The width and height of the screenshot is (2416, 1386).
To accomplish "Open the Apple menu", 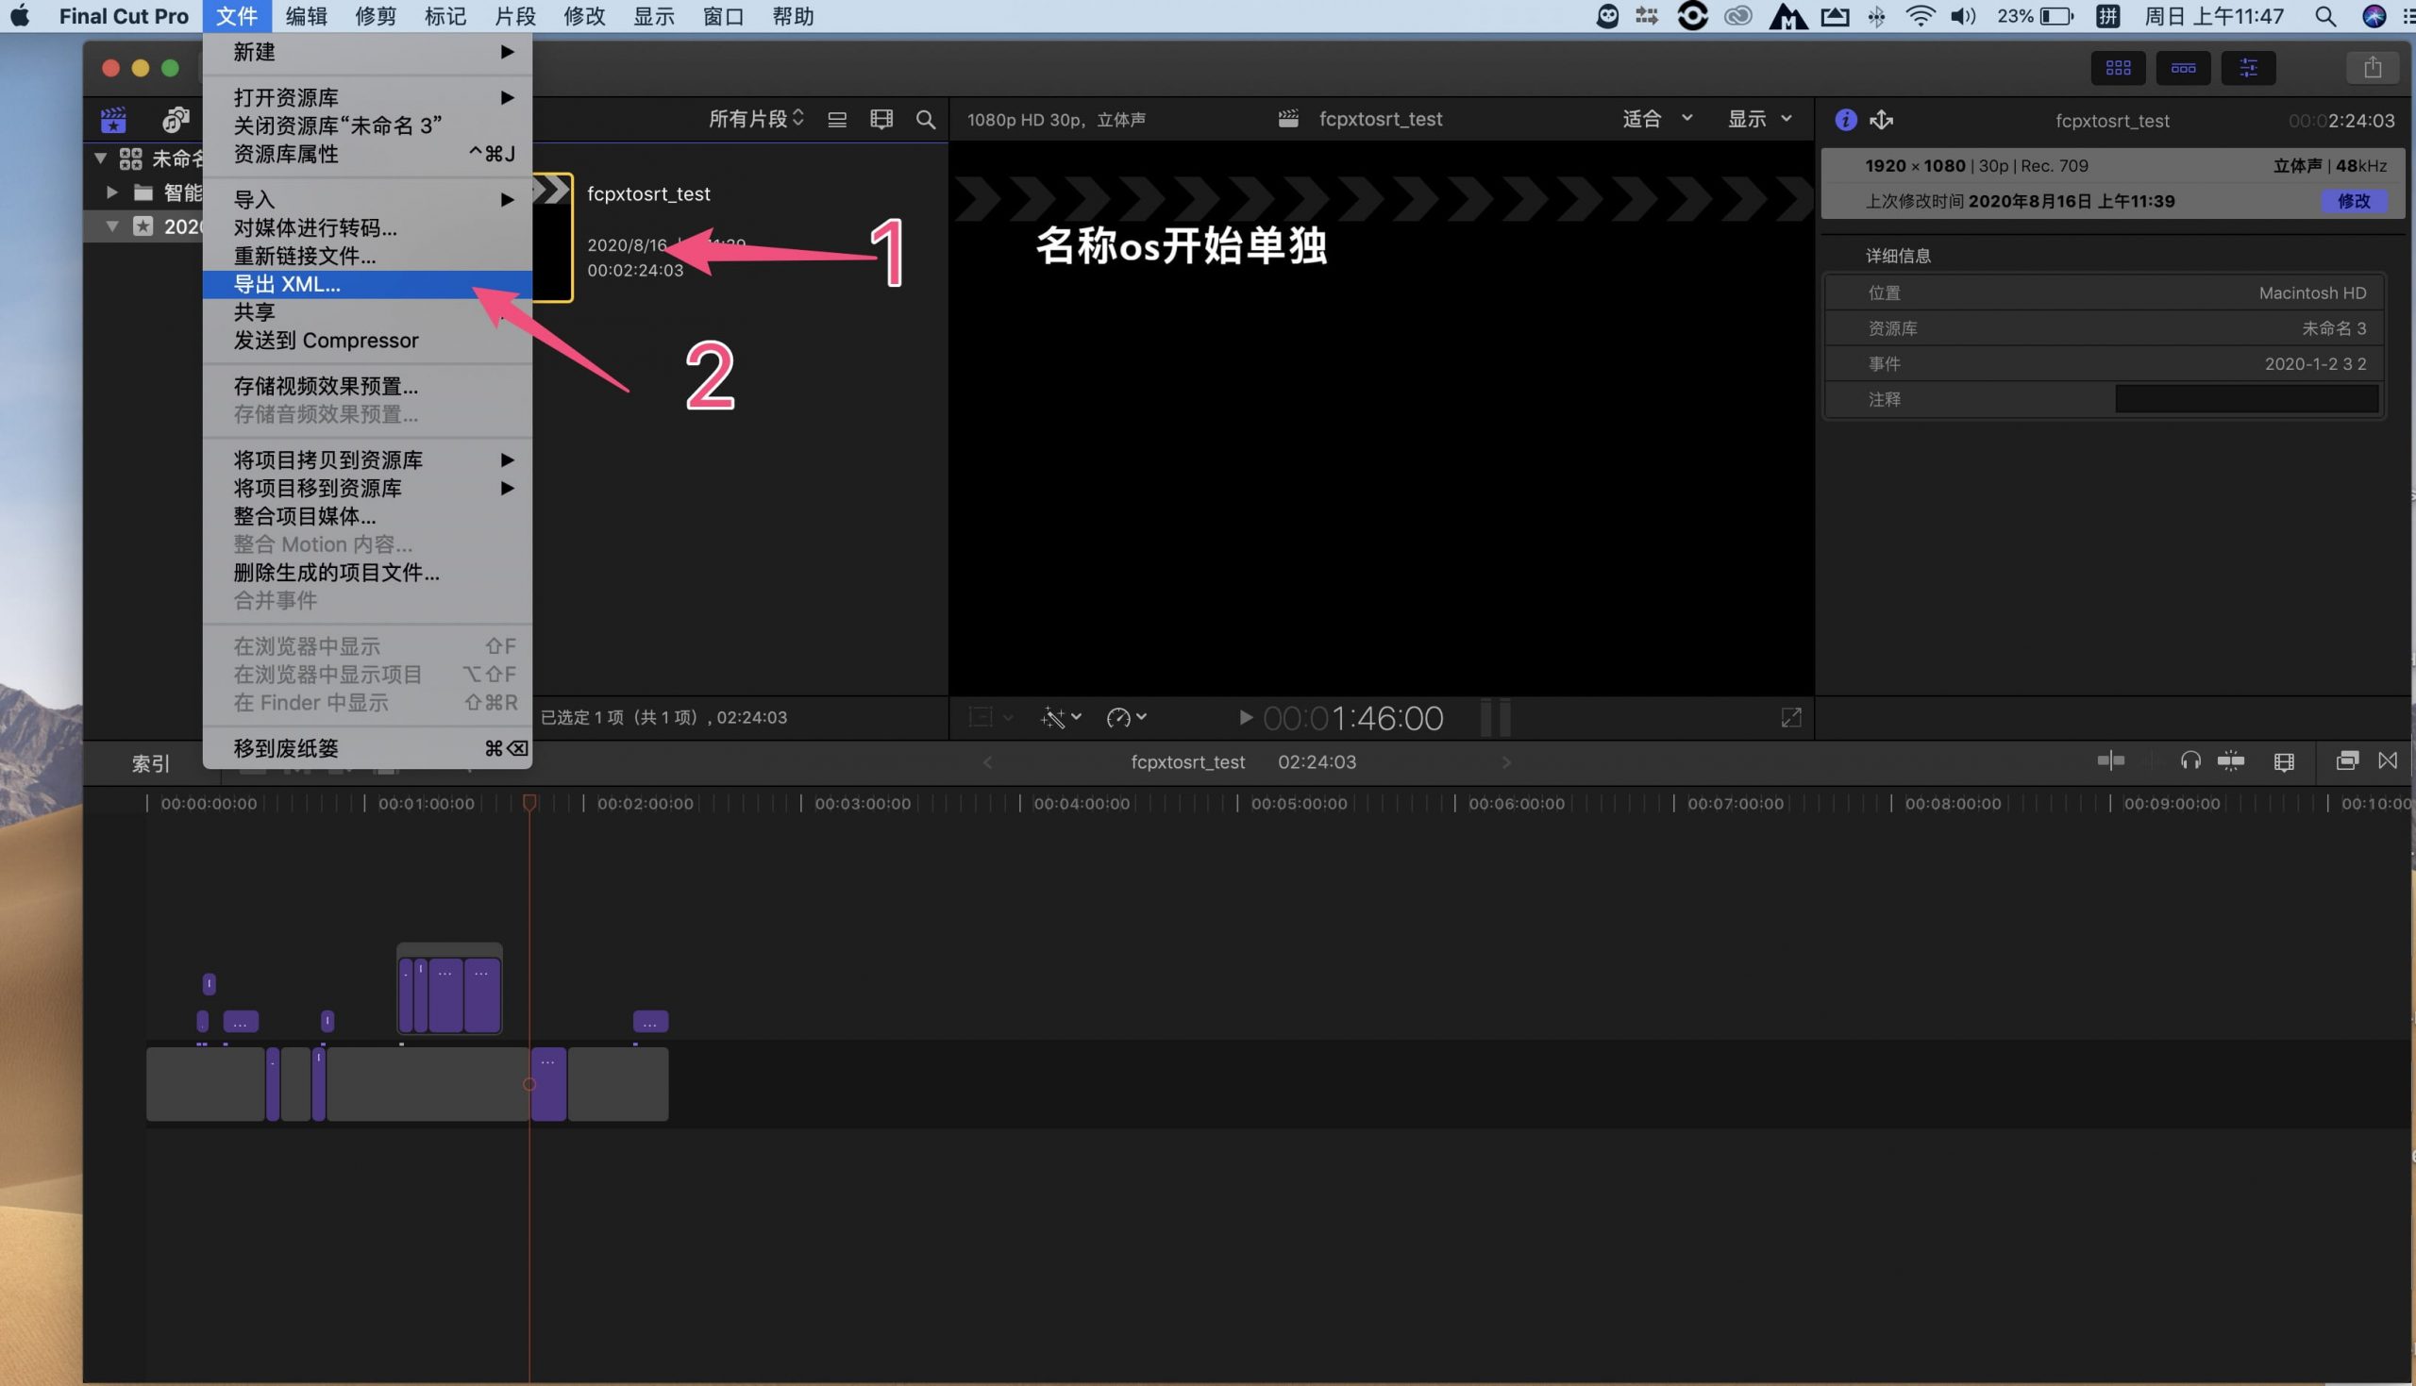I will pos(20,16).
